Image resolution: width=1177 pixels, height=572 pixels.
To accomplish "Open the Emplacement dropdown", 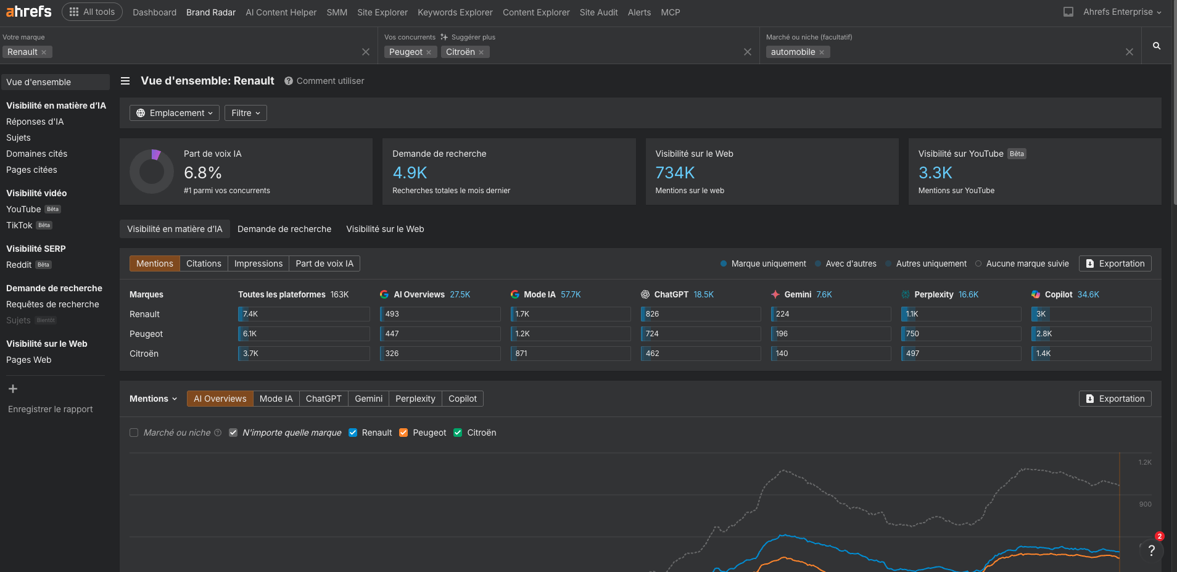I will pyautogui.click(x=174, y=113).
